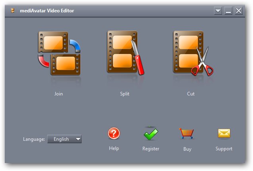Click the red Help question mark icon
This screenshot has width=253, height=171.
[114, 133]
